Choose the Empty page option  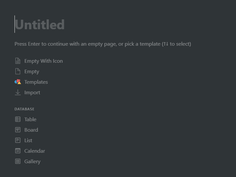click(32, 72)
